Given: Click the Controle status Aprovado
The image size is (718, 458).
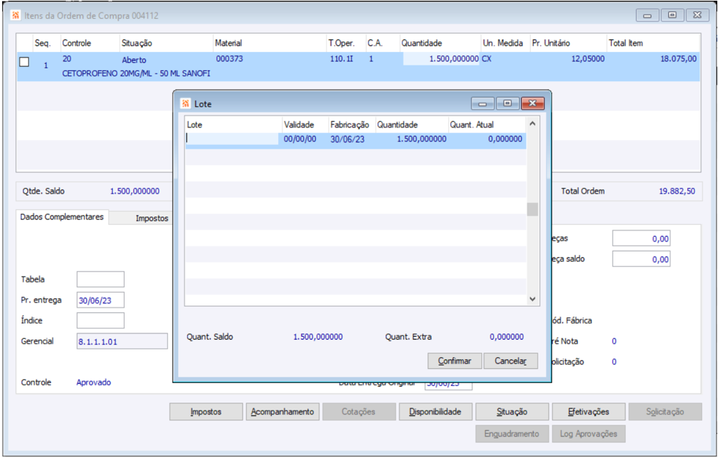Looking at the screenshot, I should (93, 382).
